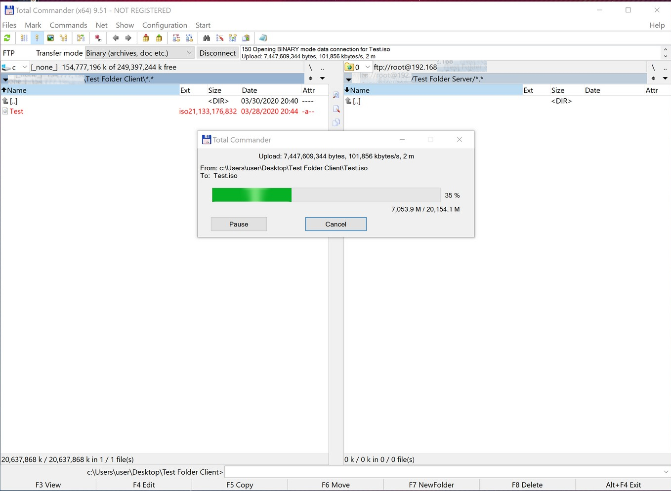This screenshot has height=491, width=671.
Task: Open the Mark menu
Action: pos(33,25)
